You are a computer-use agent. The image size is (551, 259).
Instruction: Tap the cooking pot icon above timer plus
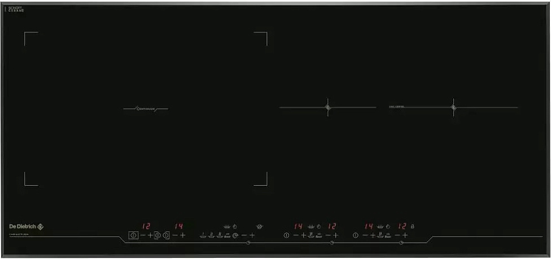[x=259, y=227]
